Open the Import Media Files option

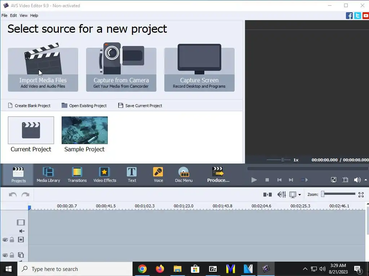click(43, 69)
